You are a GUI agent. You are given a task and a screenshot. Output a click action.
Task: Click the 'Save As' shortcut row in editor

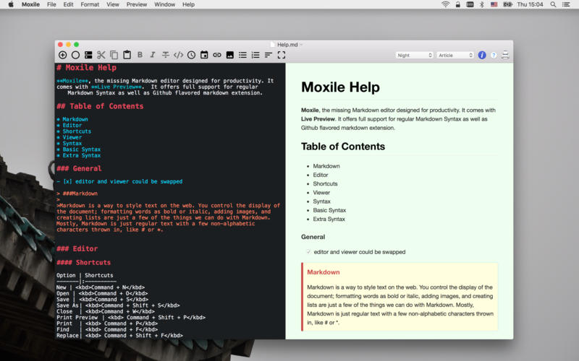click(118, 305)
